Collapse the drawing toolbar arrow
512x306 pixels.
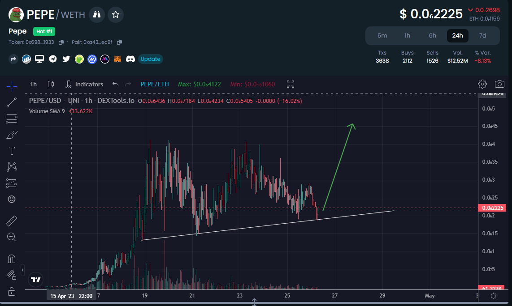tap(22, 270)
